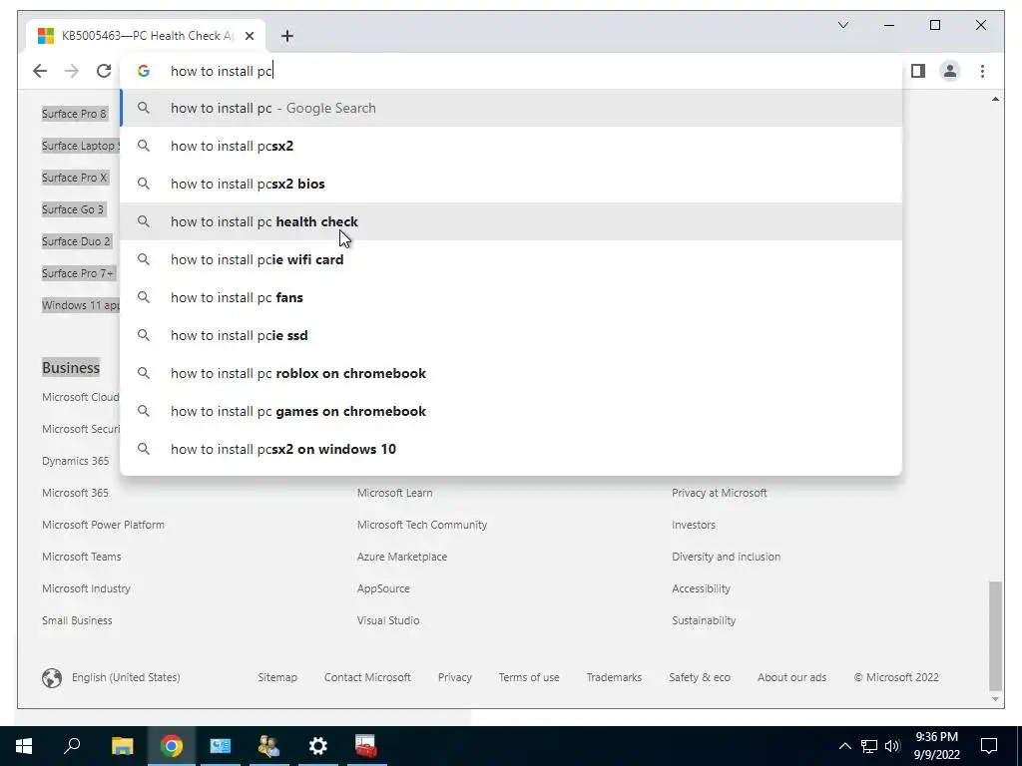Open the Microsoft Industry link
Screen dimensions: 1022x766
pos(86,588)
